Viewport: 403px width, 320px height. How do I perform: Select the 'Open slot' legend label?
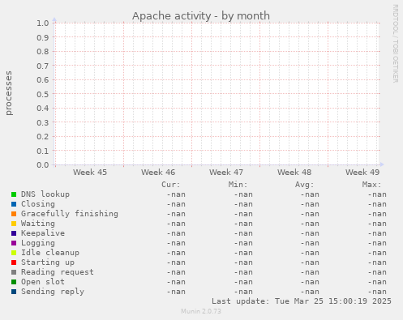coord(43,282)
